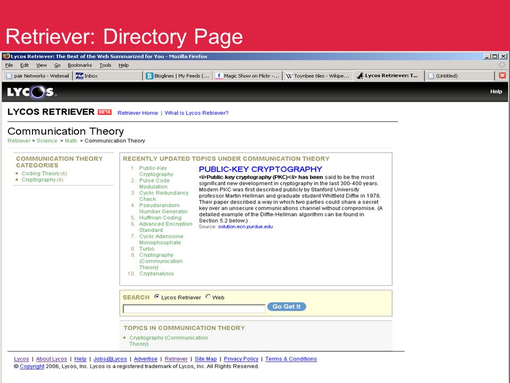Open the Bookmarks menu
Image resolution: width=510 pixels, height=383 pixels.
click(80, 65)
